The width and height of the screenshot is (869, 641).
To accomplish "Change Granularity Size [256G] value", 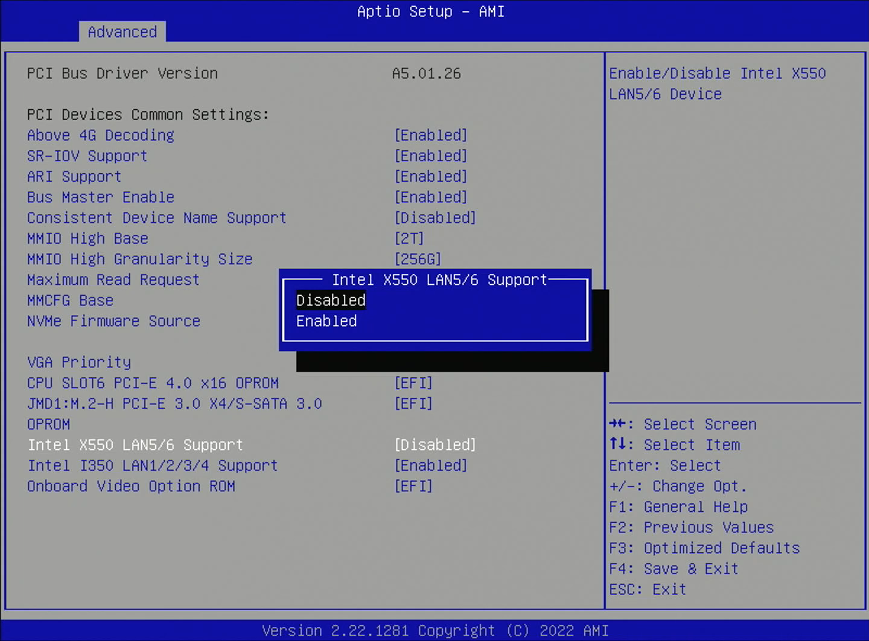I will pyautogui.click(x=418, y=259).
